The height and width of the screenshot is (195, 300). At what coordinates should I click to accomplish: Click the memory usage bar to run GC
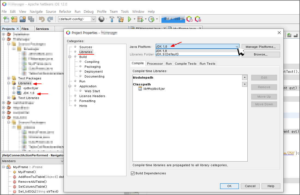pyautogui.click(x=173, y=19)
